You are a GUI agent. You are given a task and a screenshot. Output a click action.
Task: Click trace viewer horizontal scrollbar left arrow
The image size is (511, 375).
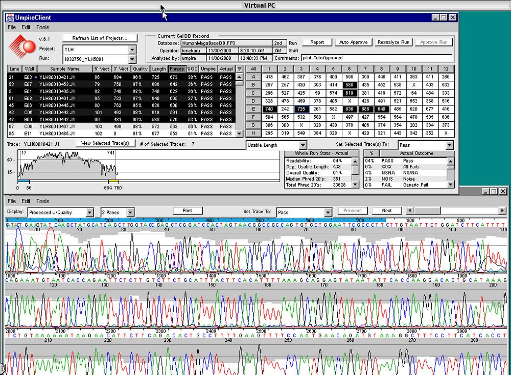pyautogui.click(x=410, y=211)
